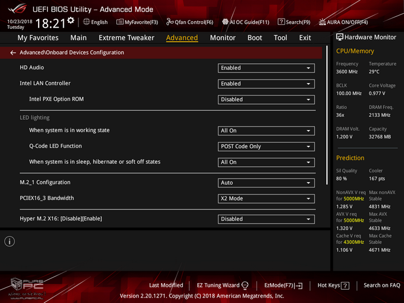Click Hot Keys label
The image size is (404, 303).
(329, 286)
